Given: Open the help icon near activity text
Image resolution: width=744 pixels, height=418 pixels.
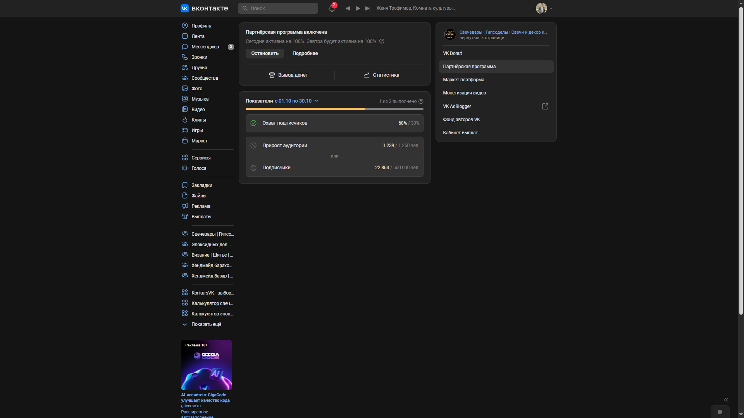Looking at the screenshot, I should [x=382, y=41].
